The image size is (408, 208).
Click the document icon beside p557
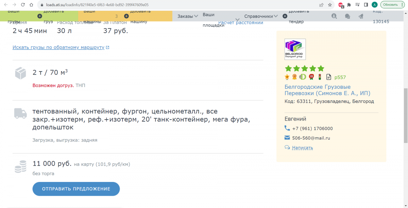click(328, 77)
